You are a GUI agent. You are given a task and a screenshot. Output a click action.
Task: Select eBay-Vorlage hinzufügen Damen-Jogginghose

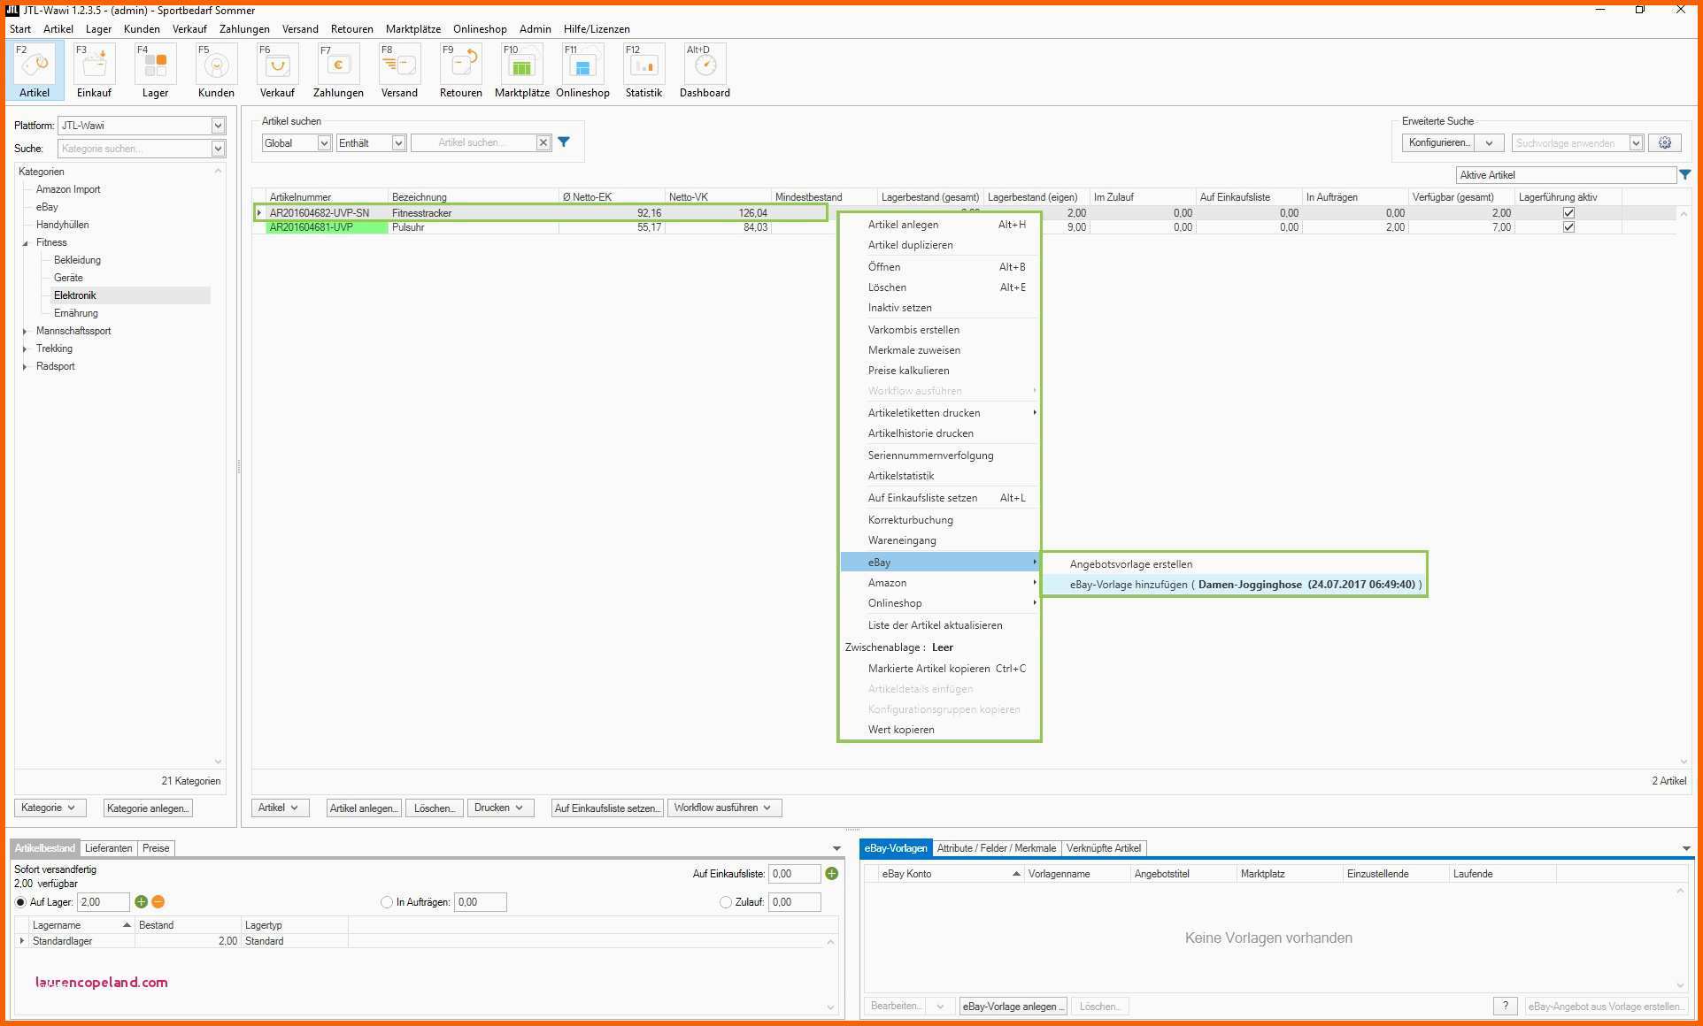1245,585
